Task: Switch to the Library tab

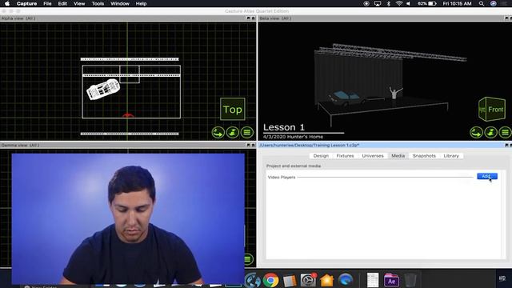Action: (451, 156)
